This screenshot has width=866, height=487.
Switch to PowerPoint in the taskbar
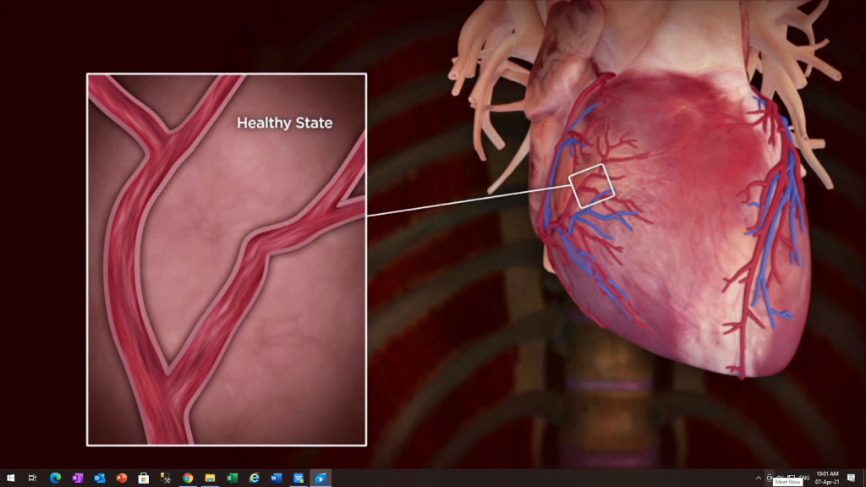[122, 479]
